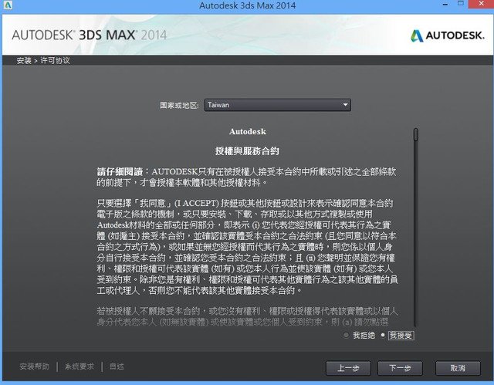Click the 安装 > 许可协议 breadcrumb text
The height and width of the screenshot is (385, 494).
tap(43, 60)
